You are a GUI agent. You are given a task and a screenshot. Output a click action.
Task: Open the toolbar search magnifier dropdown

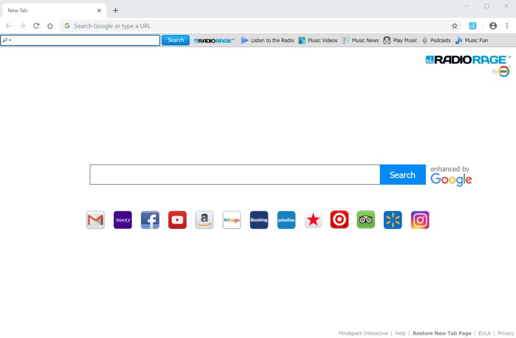[7, 40]
